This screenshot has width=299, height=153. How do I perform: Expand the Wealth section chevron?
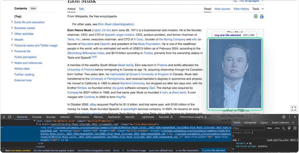[12, 39]
